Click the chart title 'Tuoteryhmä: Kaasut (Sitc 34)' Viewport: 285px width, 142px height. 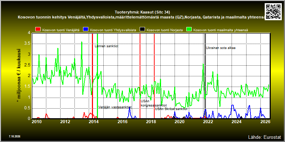click(x=142, y=12)
